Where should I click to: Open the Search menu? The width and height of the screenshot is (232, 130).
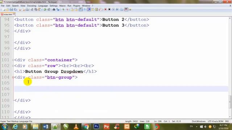tap(15, 6)
